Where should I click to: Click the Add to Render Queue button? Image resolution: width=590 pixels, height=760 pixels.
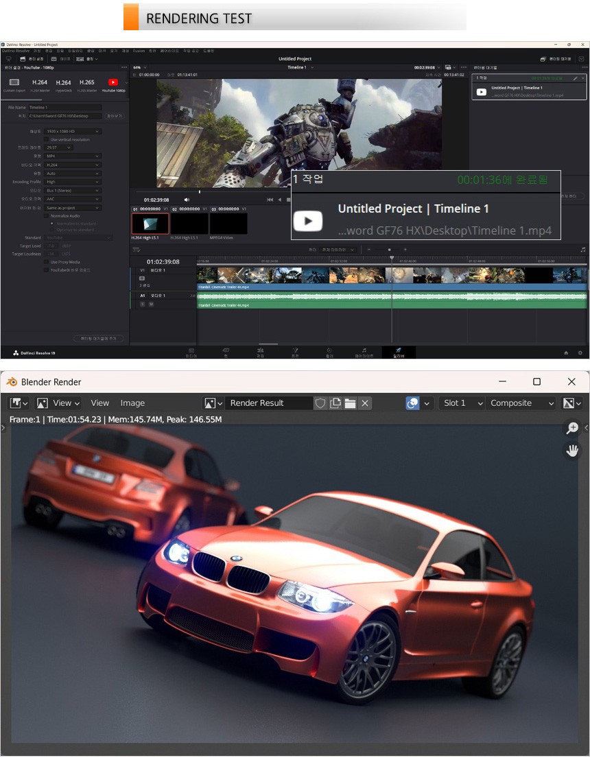coord(99,339)
